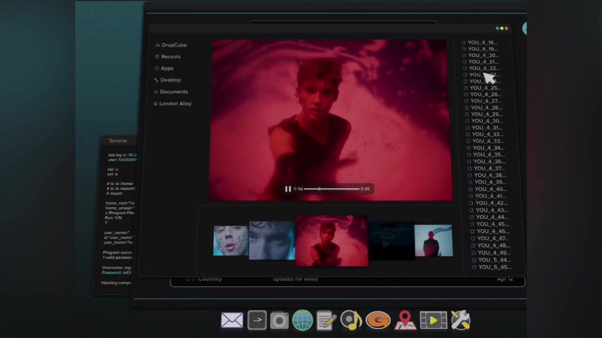Open the wrench and screwdriver utilities icon
Image resolution: width=602 pixels, height=338 pixels.
460,321
